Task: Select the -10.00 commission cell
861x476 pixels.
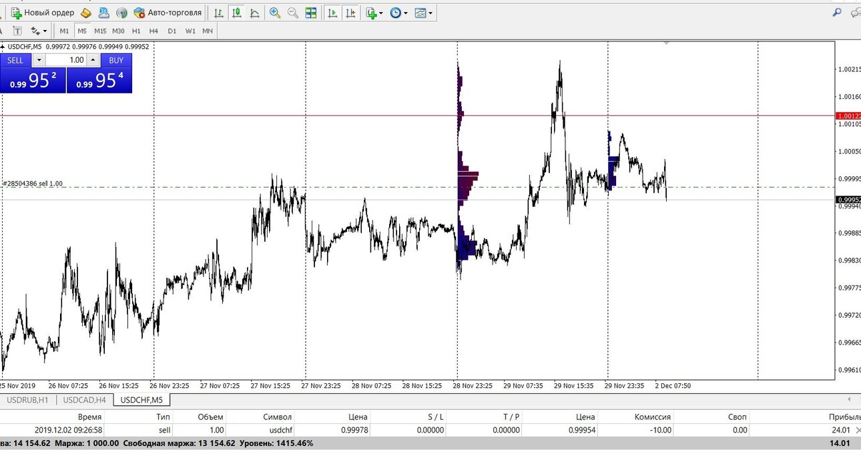Action: [x=661, y=431]
